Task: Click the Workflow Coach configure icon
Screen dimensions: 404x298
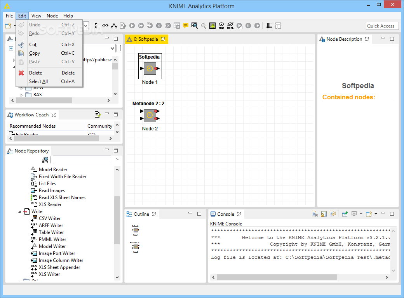Action: pyautogui.click(x=98, y=114)
